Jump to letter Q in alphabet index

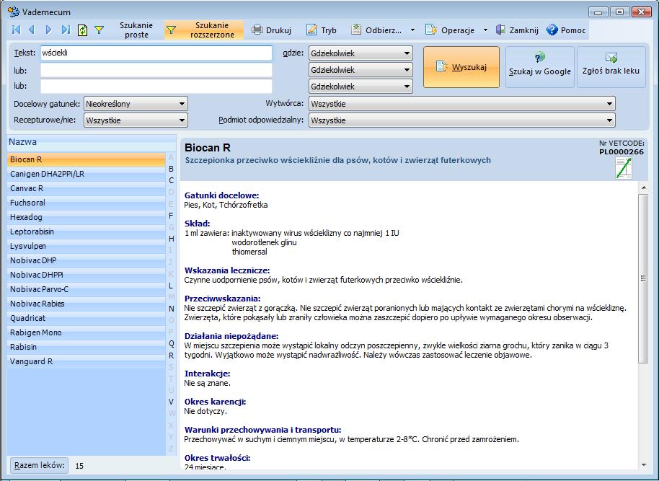[x=171, y=343]
